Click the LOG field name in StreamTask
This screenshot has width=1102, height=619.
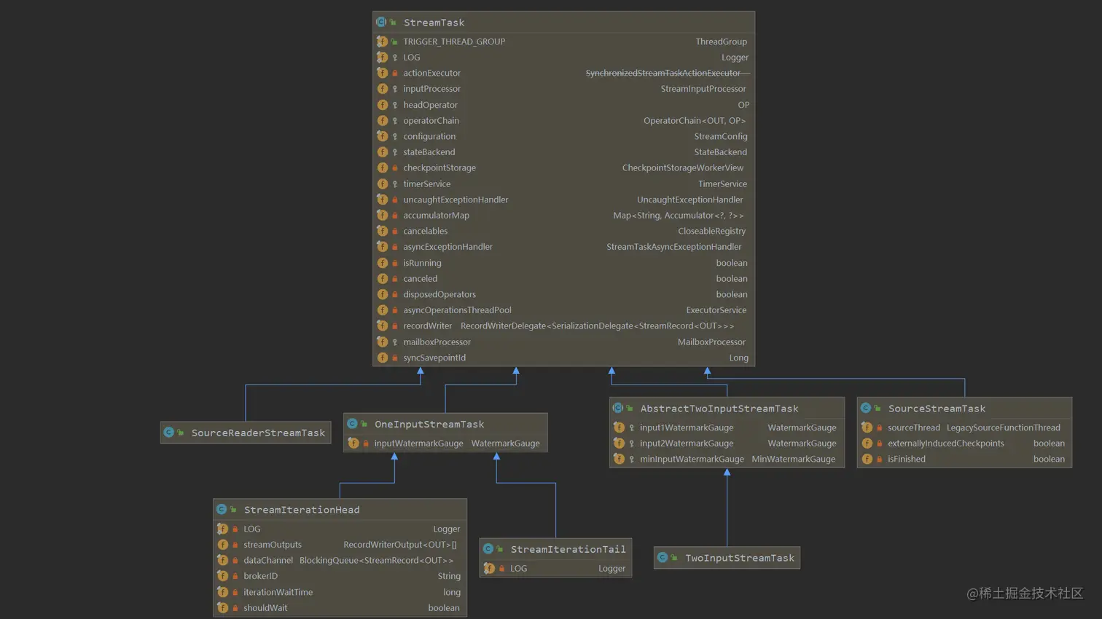pyautogui.click(x=412, y=58)
